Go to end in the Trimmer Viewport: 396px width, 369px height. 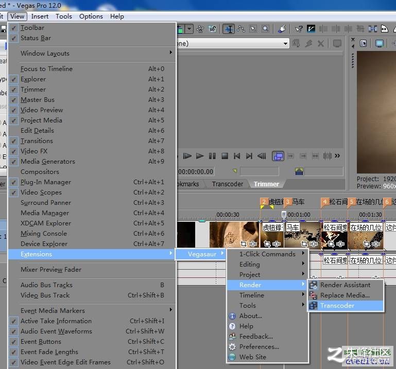tap(249, 156)
